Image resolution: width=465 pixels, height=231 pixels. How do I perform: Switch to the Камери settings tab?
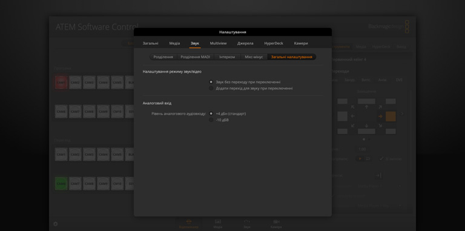click(301, 43)
